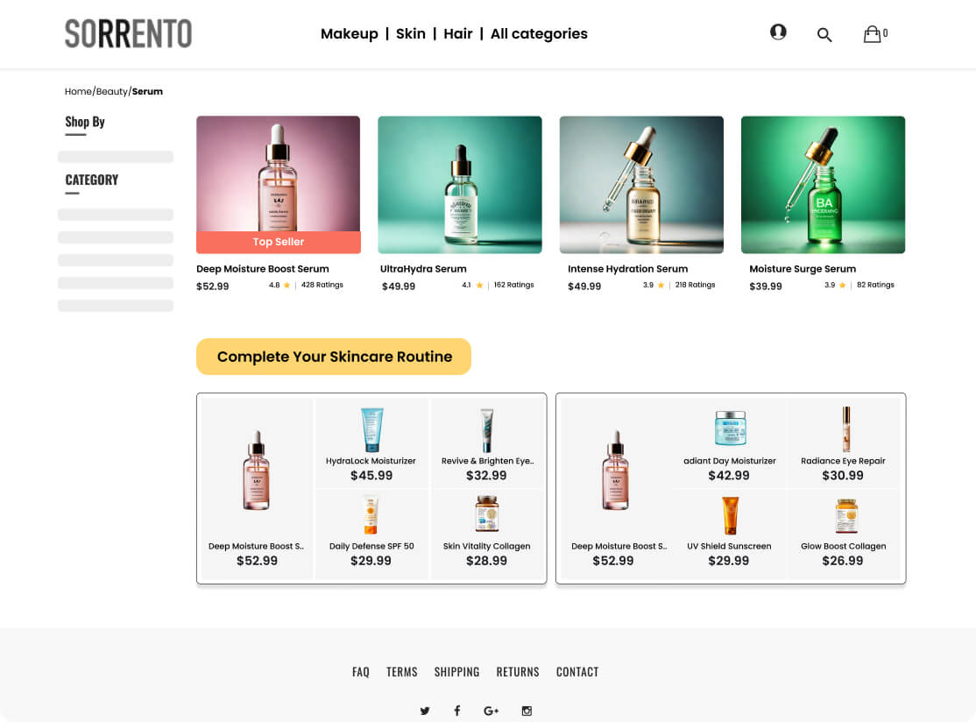976x722 pixels.
Task: Visit the Twitter icon in footer
Action: [425, 711]
